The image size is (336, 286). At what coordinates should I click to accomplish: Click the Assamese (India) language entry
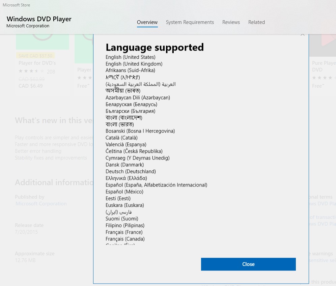(123, 91)
